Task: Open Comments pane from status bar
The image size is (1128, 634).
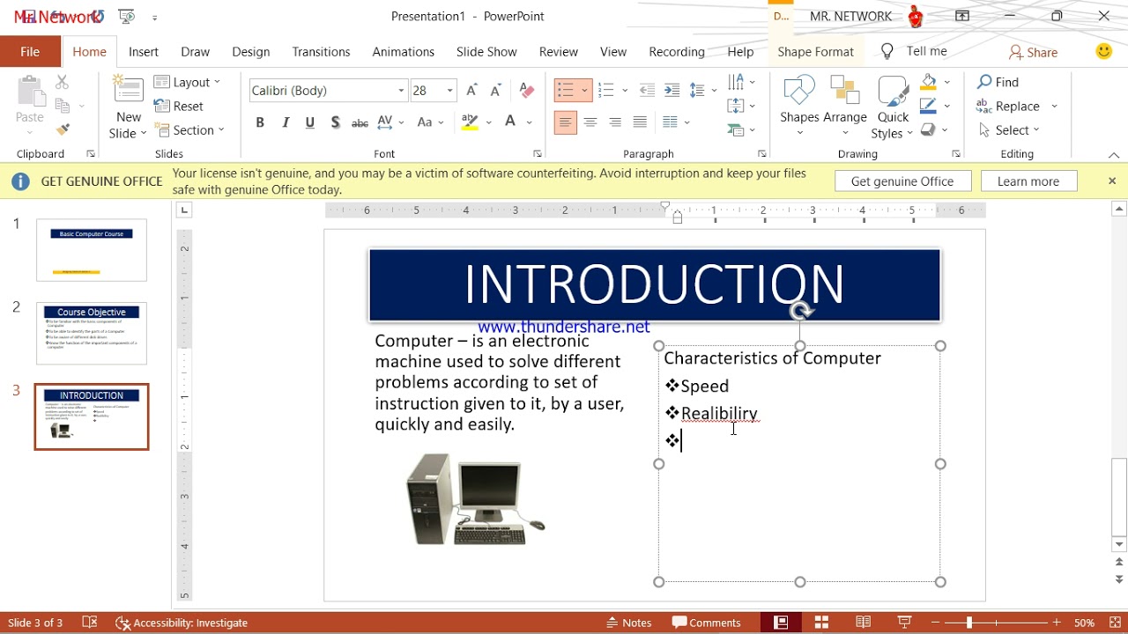Action: [707, 623]
